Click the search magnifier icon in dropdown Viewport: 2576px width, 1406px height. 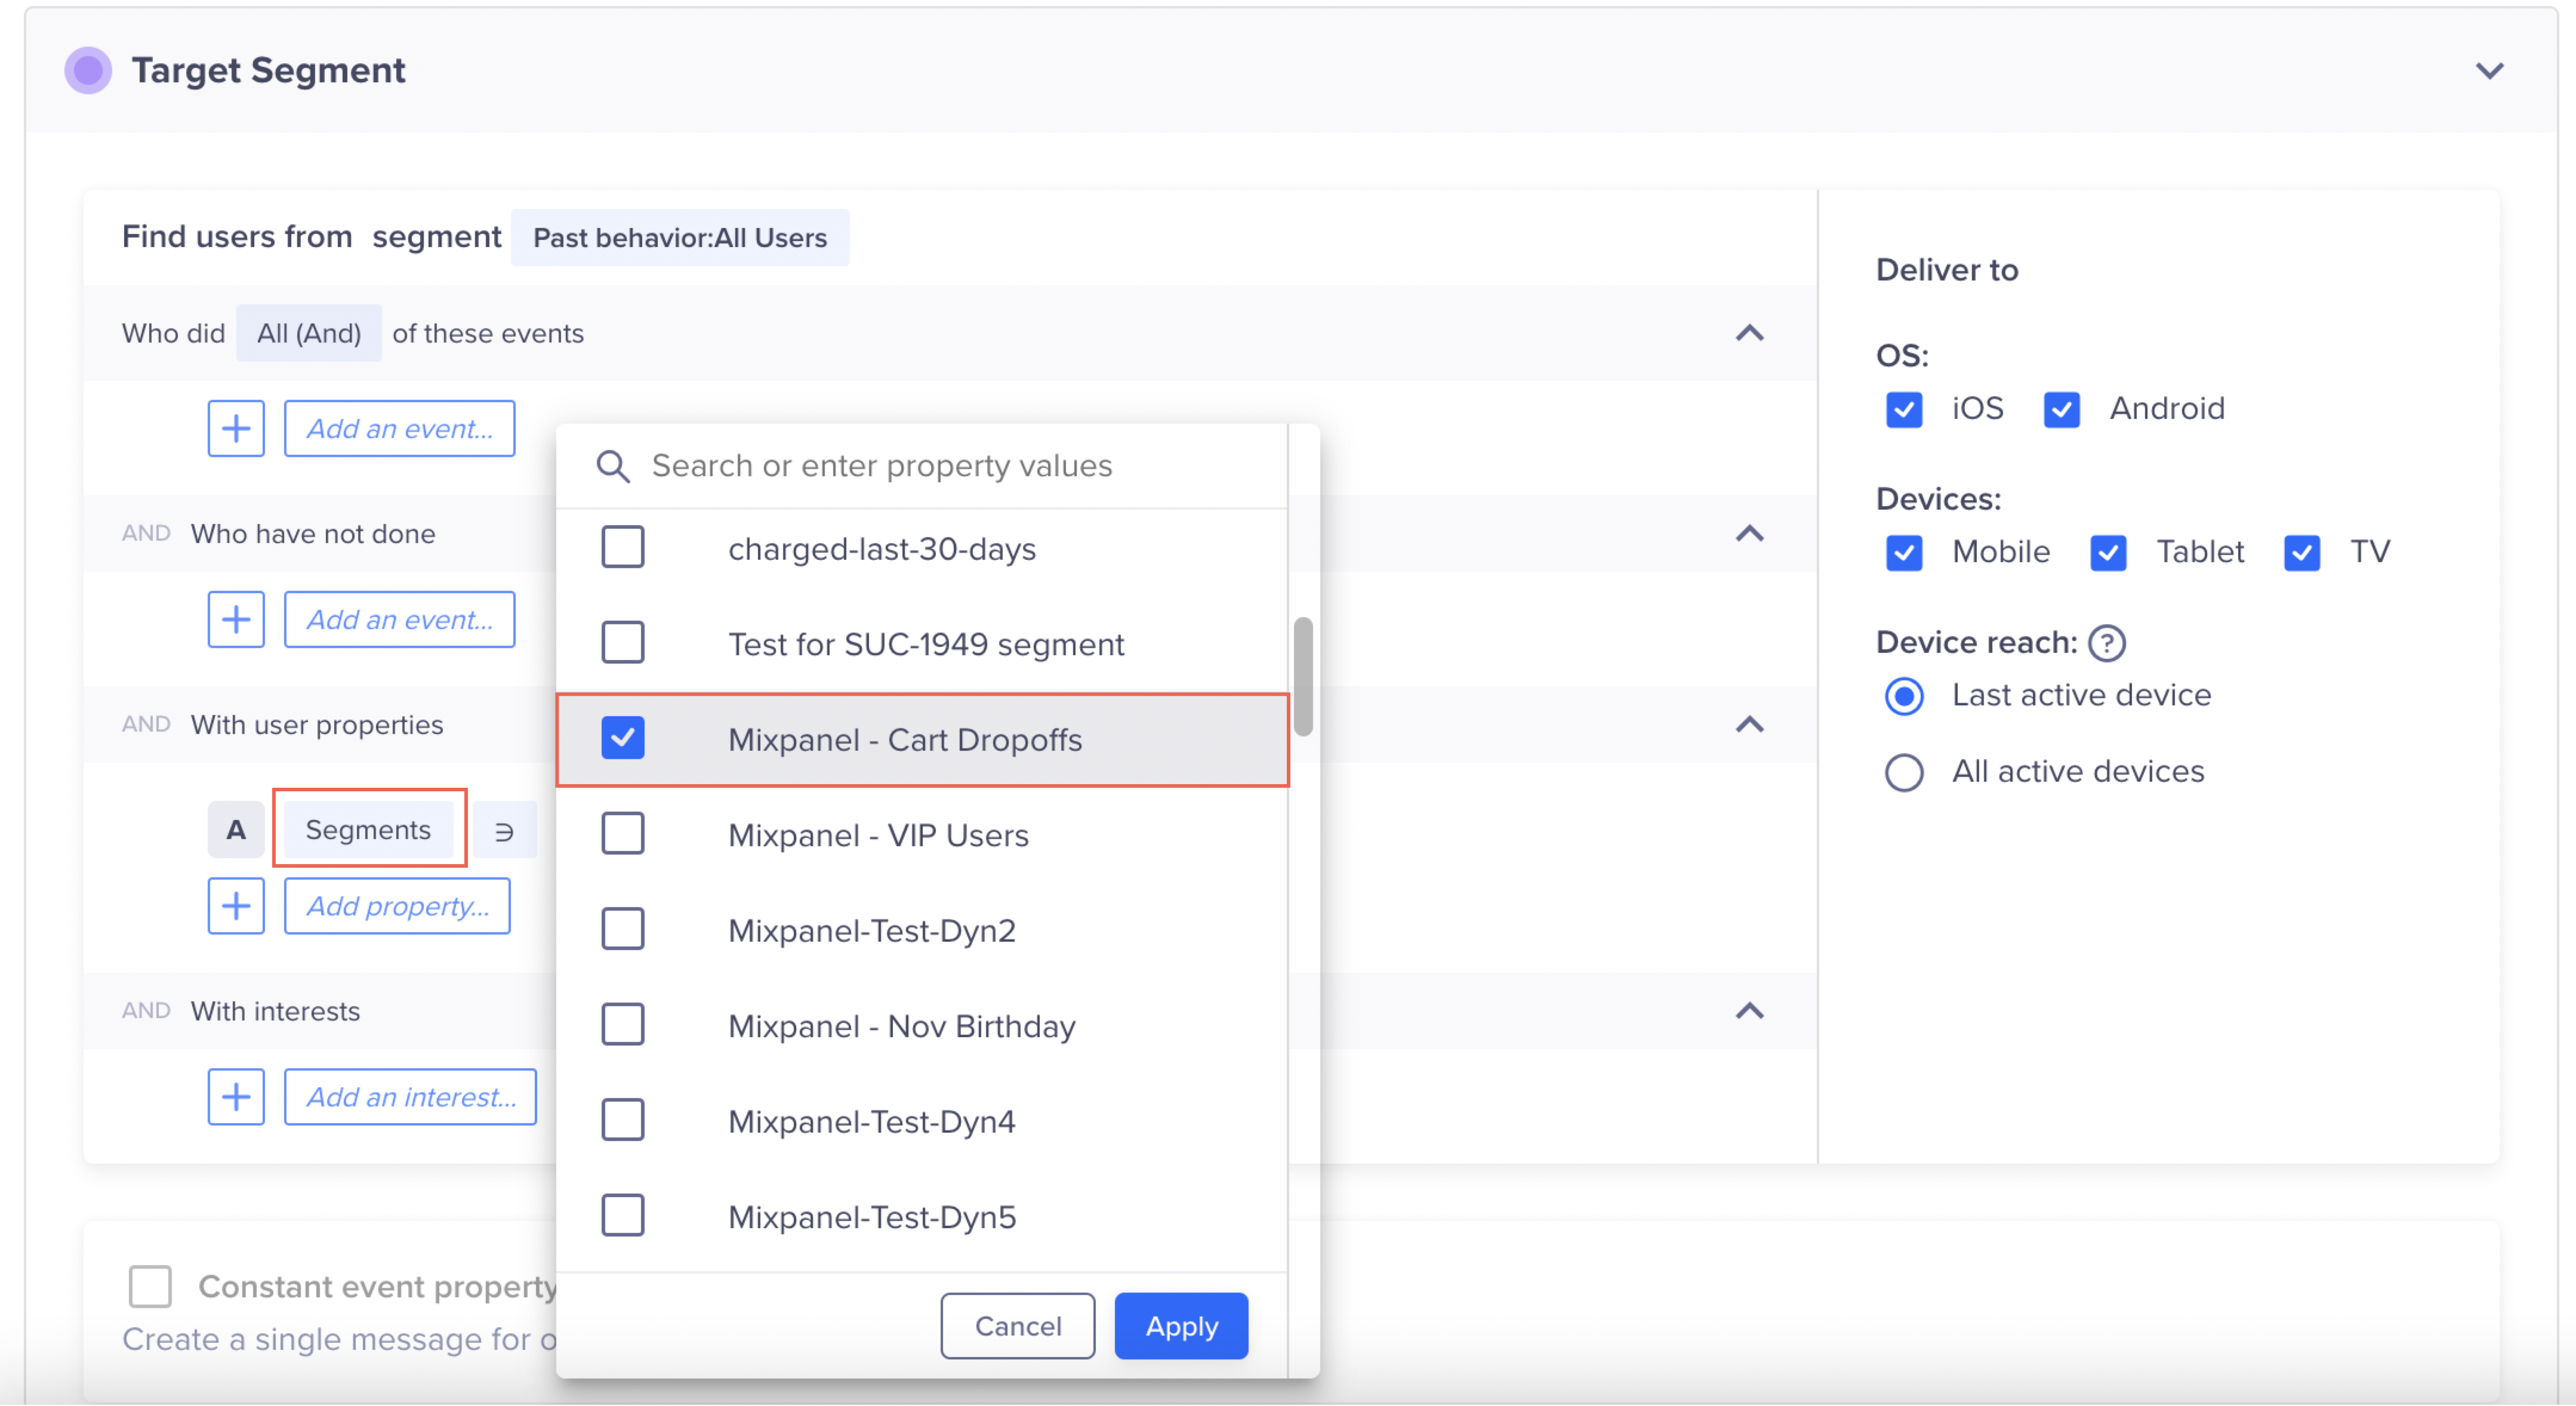click(x=613, y=466)
